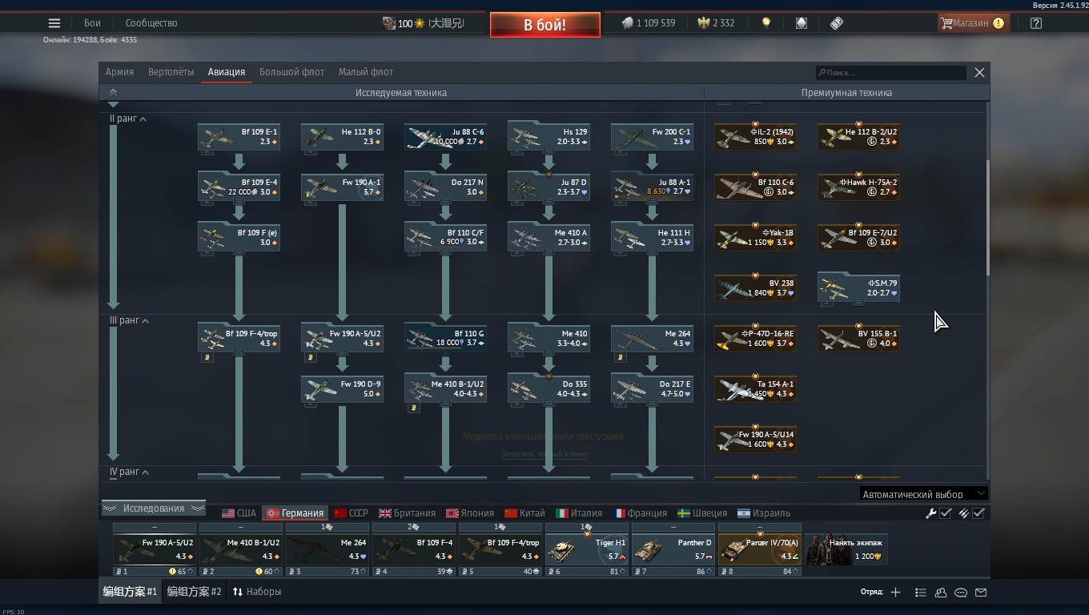Collapse all ranks with double chevron
This screenshot has height=615, width=1089.
pyautogui.click(x=113, y=93)
